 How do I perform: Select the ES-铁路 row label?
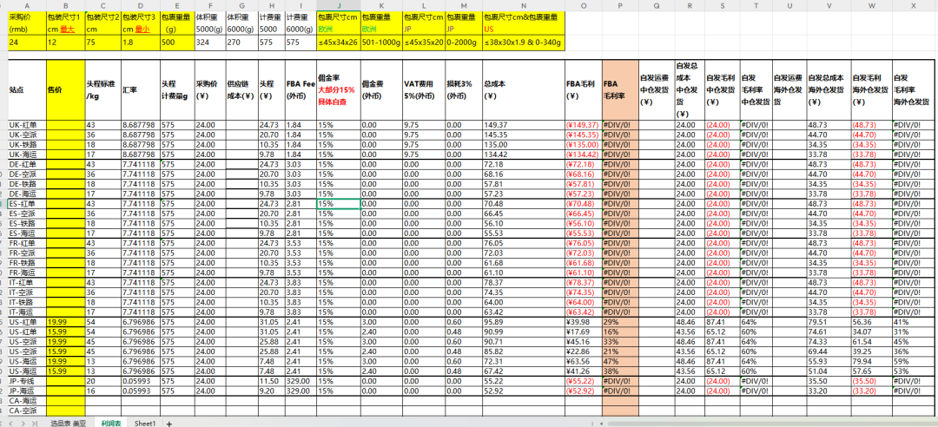[x=27, y=223]
